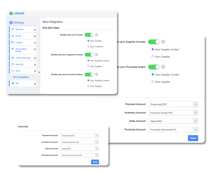Toggle Enable auto sync Invoice switch

(89, 35)
